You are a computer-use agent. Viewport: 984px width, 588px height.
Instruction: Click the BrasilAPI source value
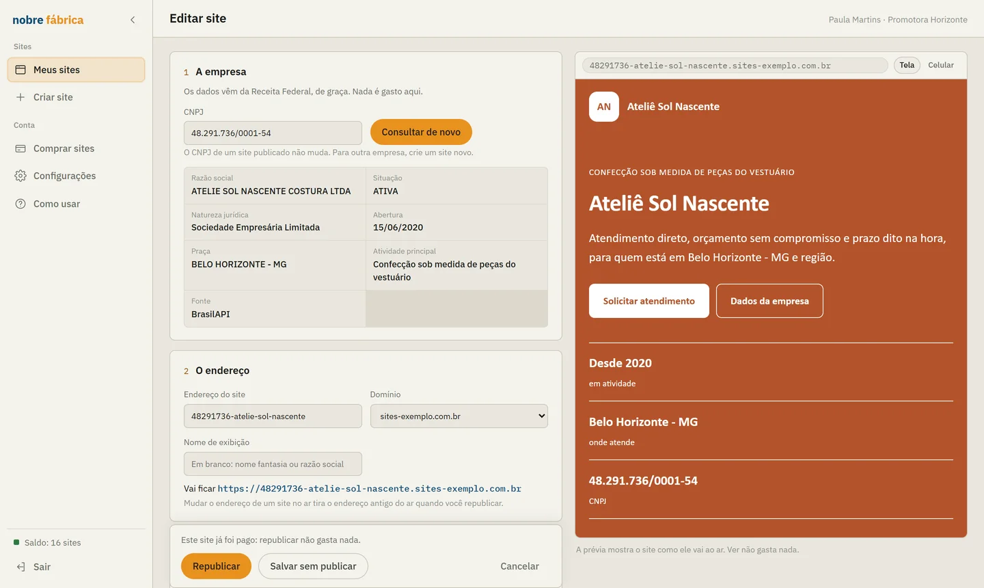(210, 315)
